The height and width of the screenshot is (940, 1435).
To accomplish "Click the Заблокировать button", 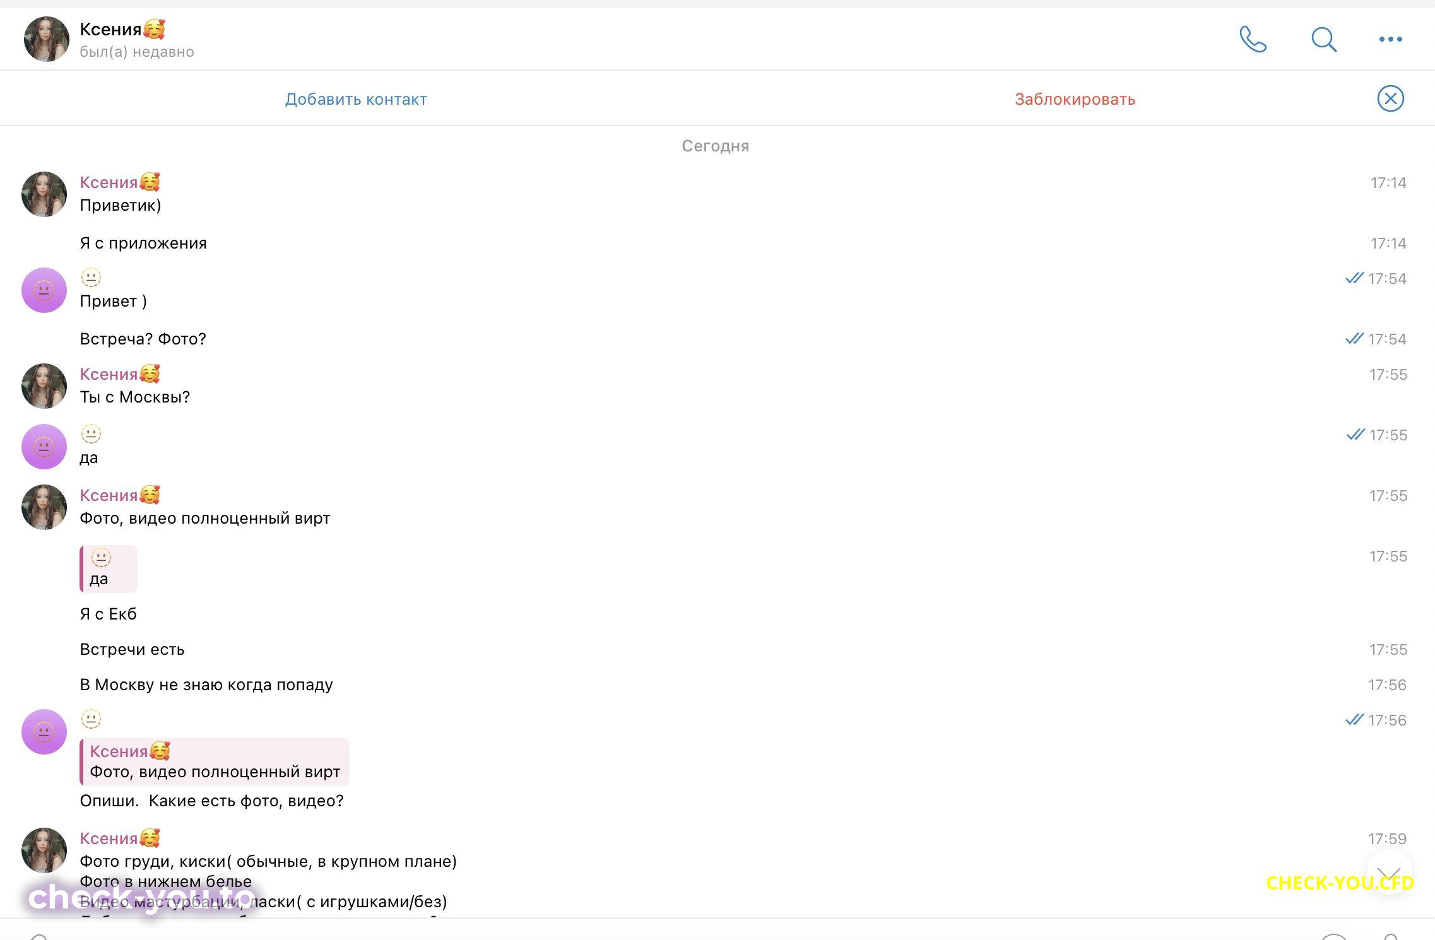I will coord(1075,99).
